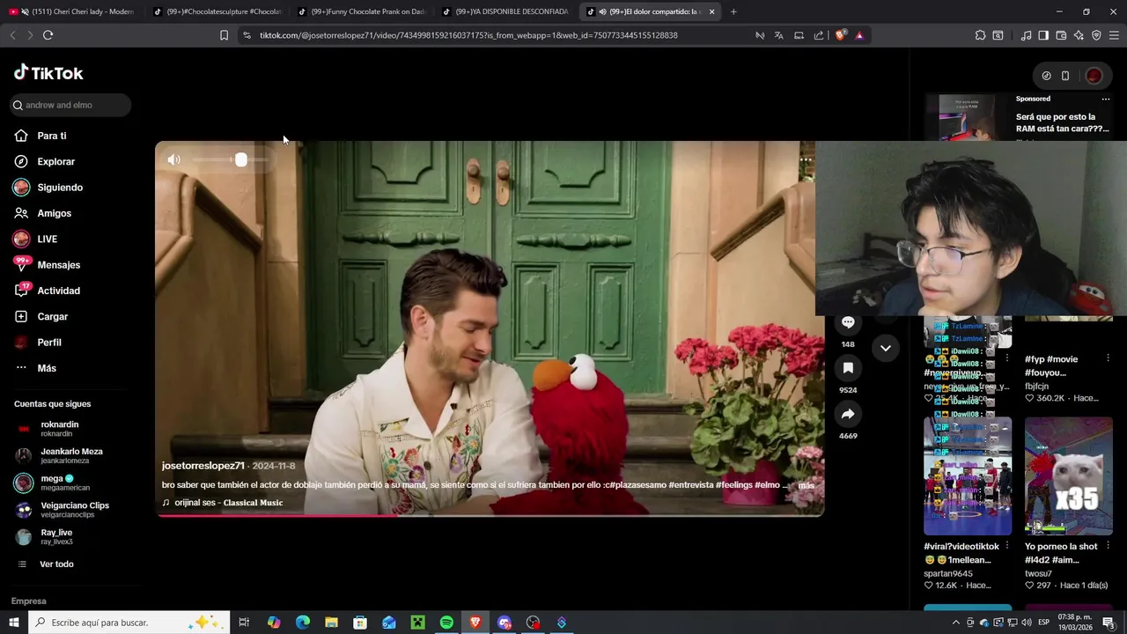The image size is (1127, 634).
Task: Open browser hamburger main menu
Action: tap(1114, 35)
